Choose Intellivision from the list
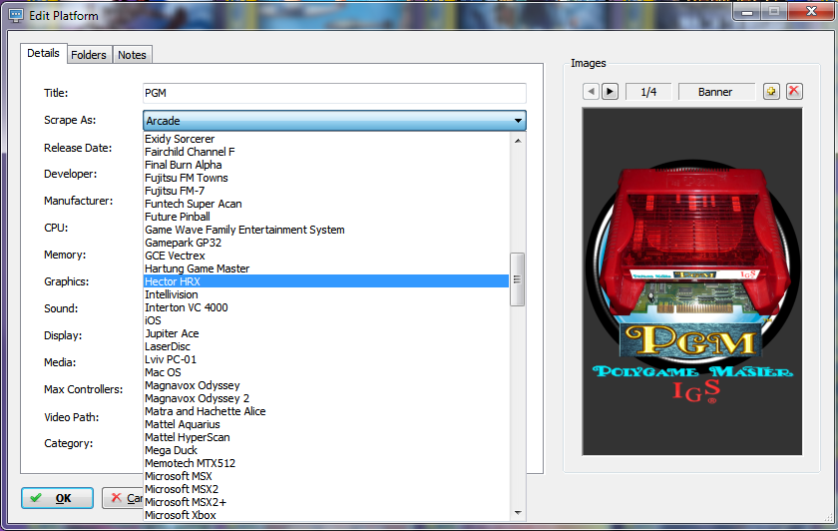Viewport: 838px width, 531px height. (x=326, y=294)
